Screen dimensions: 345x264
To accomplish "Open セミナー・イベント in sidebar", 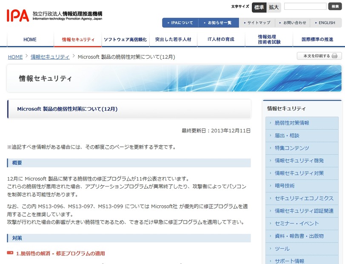I will (x=302, y=223).
